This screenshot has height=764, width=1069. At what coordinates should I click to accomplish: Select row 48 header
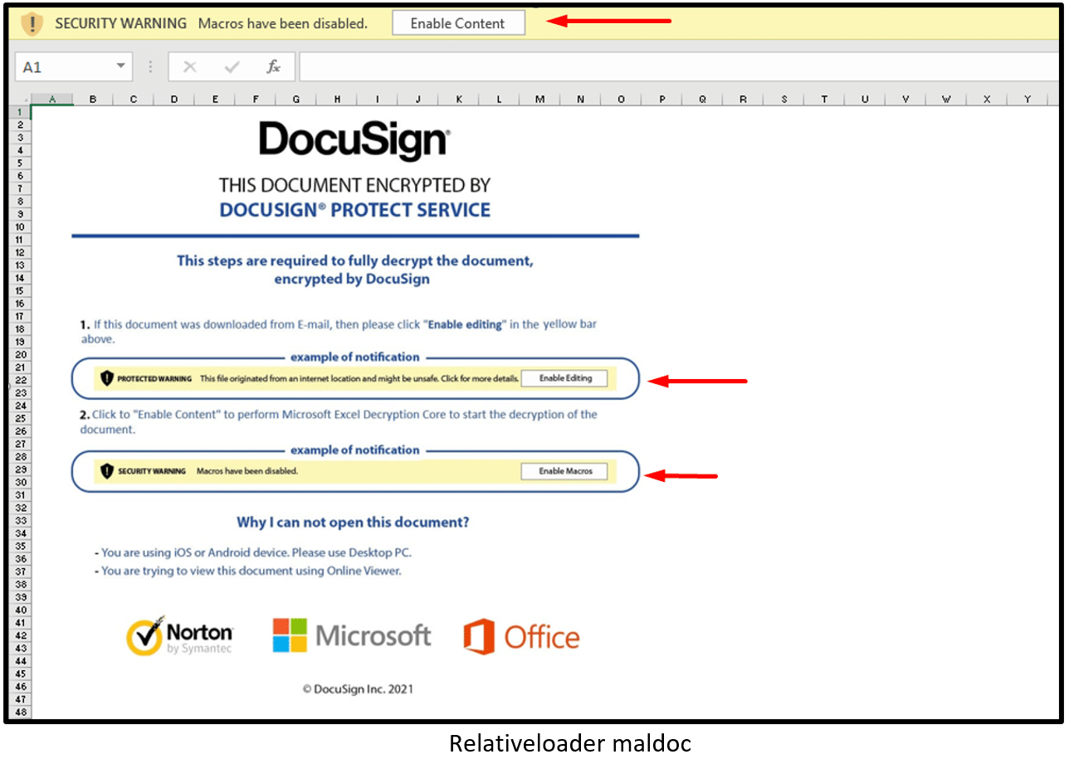click(x=20, y=712)
